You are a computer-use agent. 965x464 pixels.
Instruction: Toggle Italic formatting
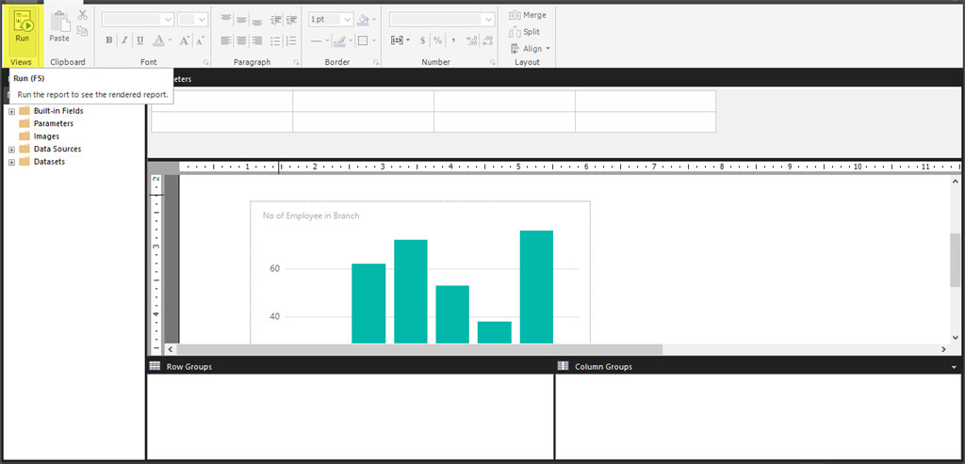pos(124,40)
